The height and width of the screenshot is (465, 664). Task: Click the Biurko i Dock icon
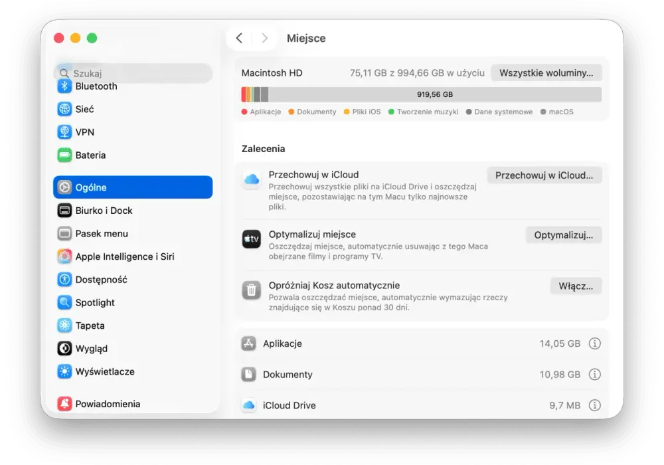pyautogui.click(x=64, y=211)
